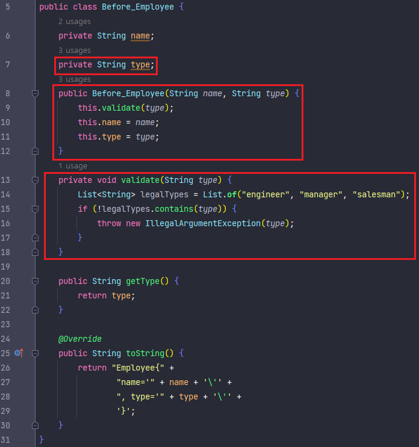
Task: Click the 'of' method in List.of on line 14
Action: point(232,195)
